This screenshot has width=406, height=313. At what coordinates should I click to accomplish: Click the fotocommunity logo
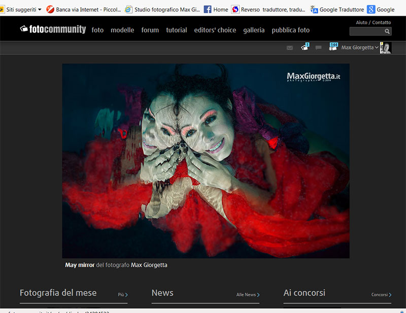click(x=53, y=29)
